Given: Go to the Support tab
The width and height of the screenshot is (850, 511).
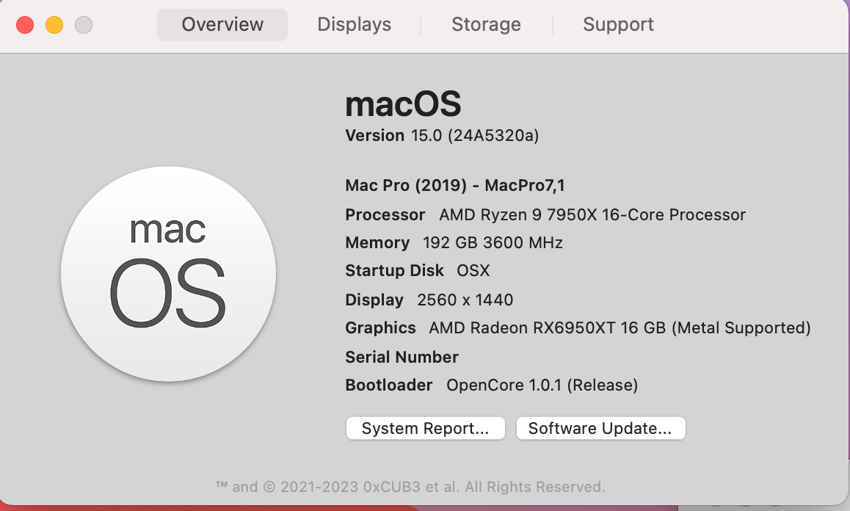Looking at the screenshot, I should (x=618, y=25).
